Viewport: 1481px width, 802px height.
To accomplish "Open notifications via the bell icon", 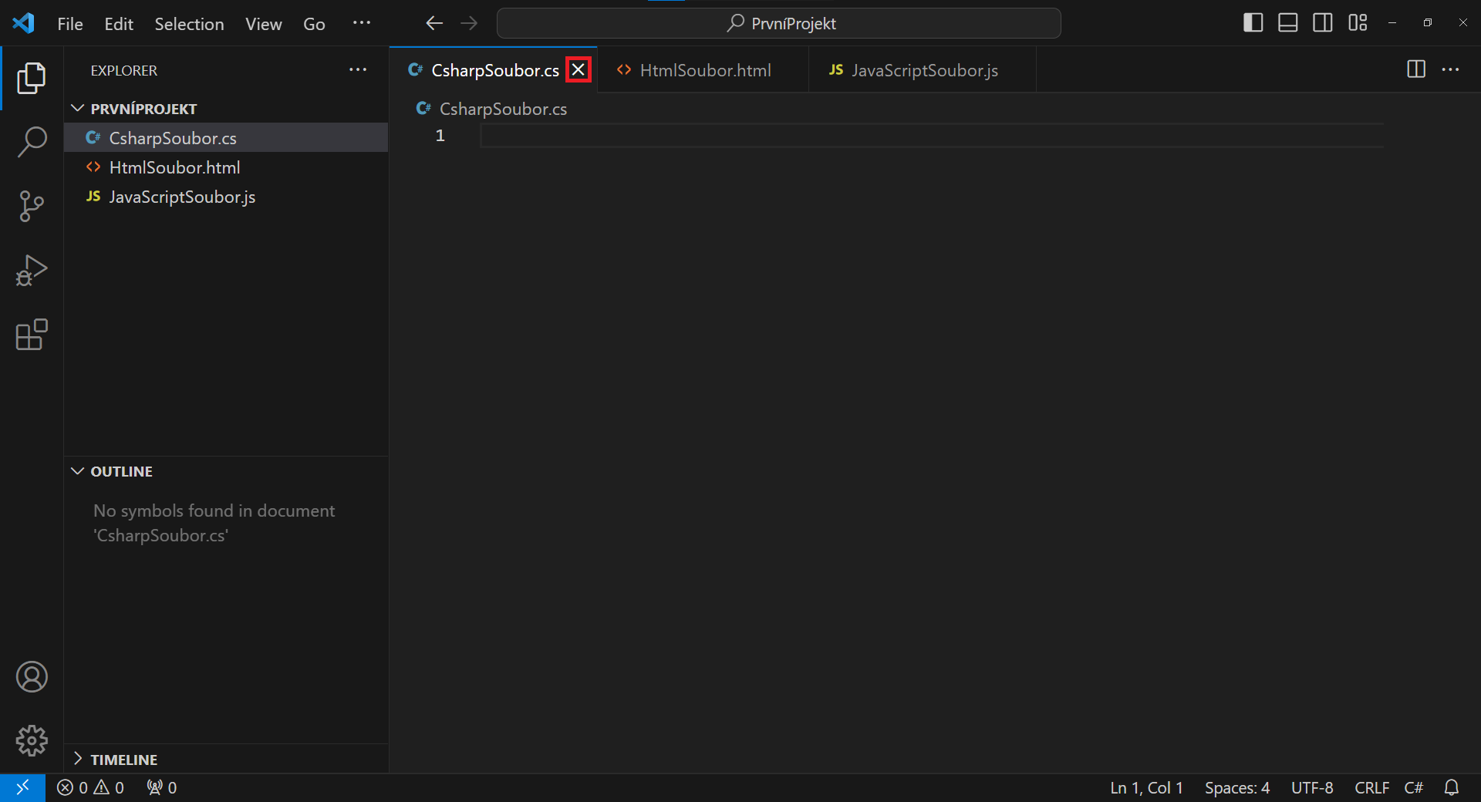I will point(1452,787).
